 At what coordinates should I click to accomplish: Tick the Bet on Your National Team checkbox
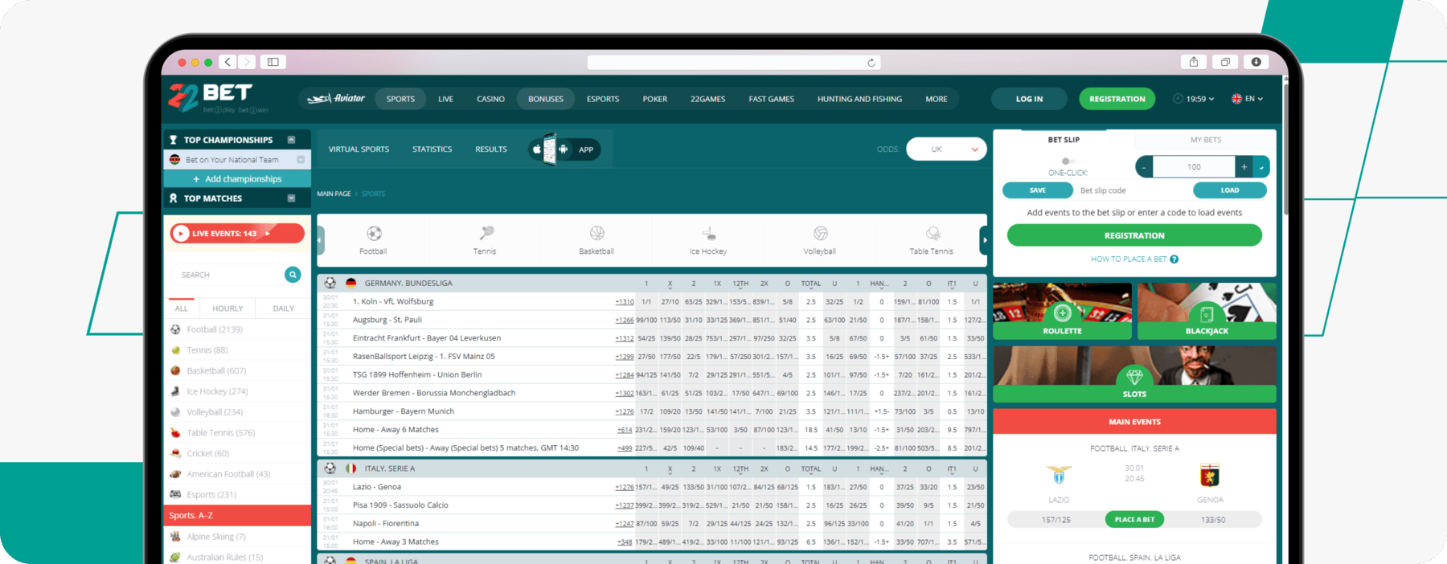tap(301, 160)
